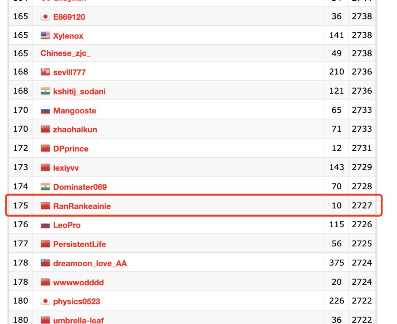The width and height of the screenshot is (397, 324).
Task: Click the Japan flag next to physics0523
Action: click(x=45, y=302)
